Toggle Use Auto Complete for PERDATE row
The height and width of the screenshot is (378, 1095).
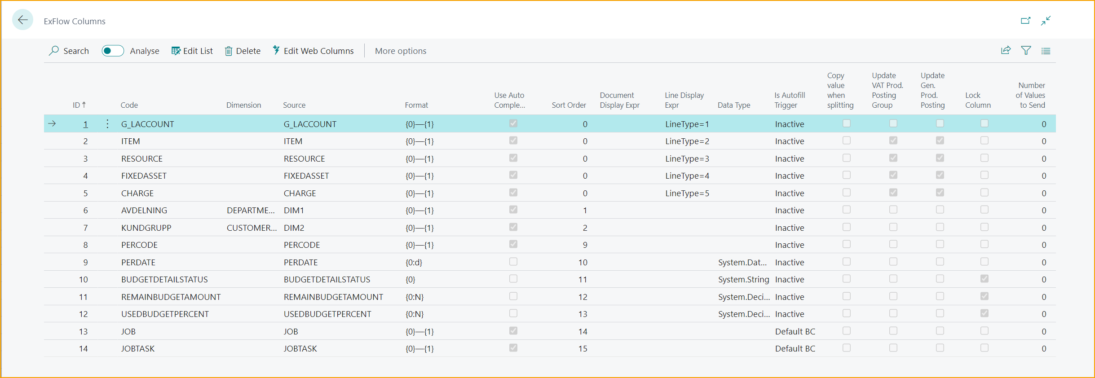513,262
